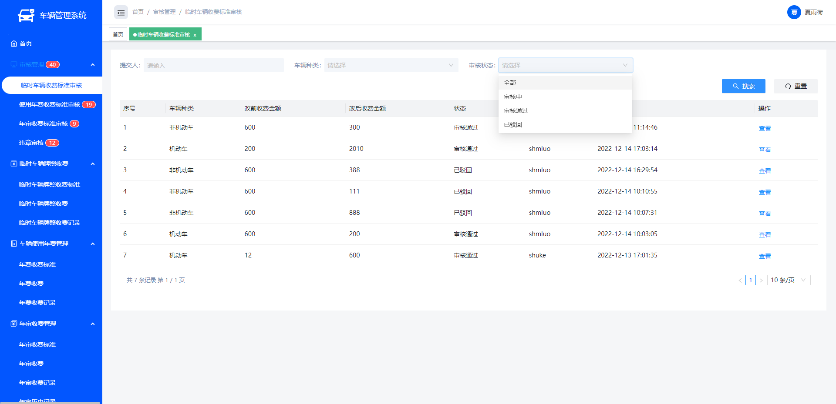
Task: Click 查看 link in row 5
Action: (765, 214)
